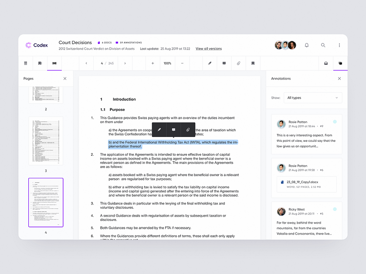
Task: Bookmark the page using the toolbar bookmark icon
Action: click(253, 63)
